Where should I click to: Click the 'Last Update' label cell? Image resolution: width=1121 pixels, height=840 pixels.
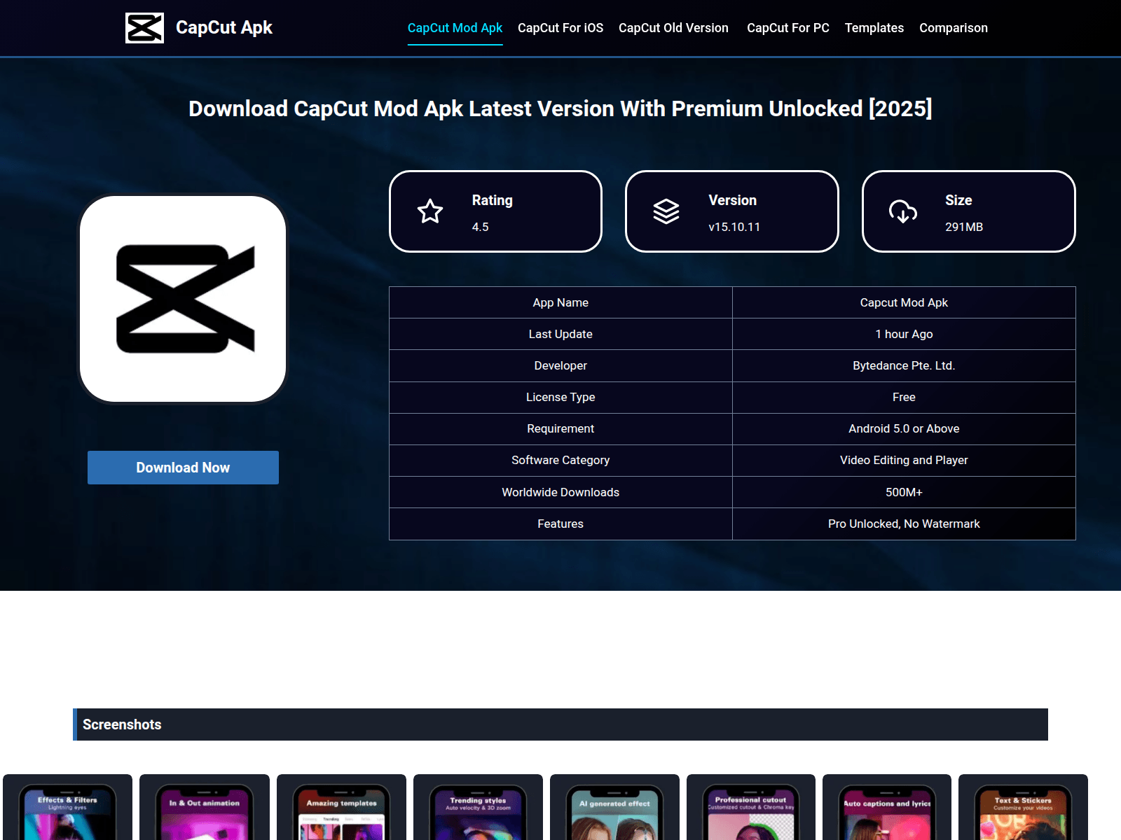[x=560, y=334]
